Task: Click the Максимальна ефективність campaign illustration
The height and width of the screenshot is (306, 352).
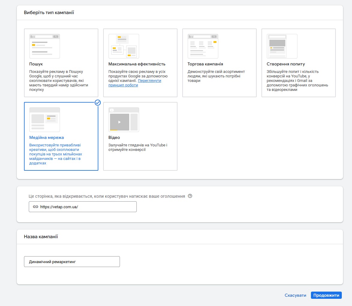Action: (124, 46)
